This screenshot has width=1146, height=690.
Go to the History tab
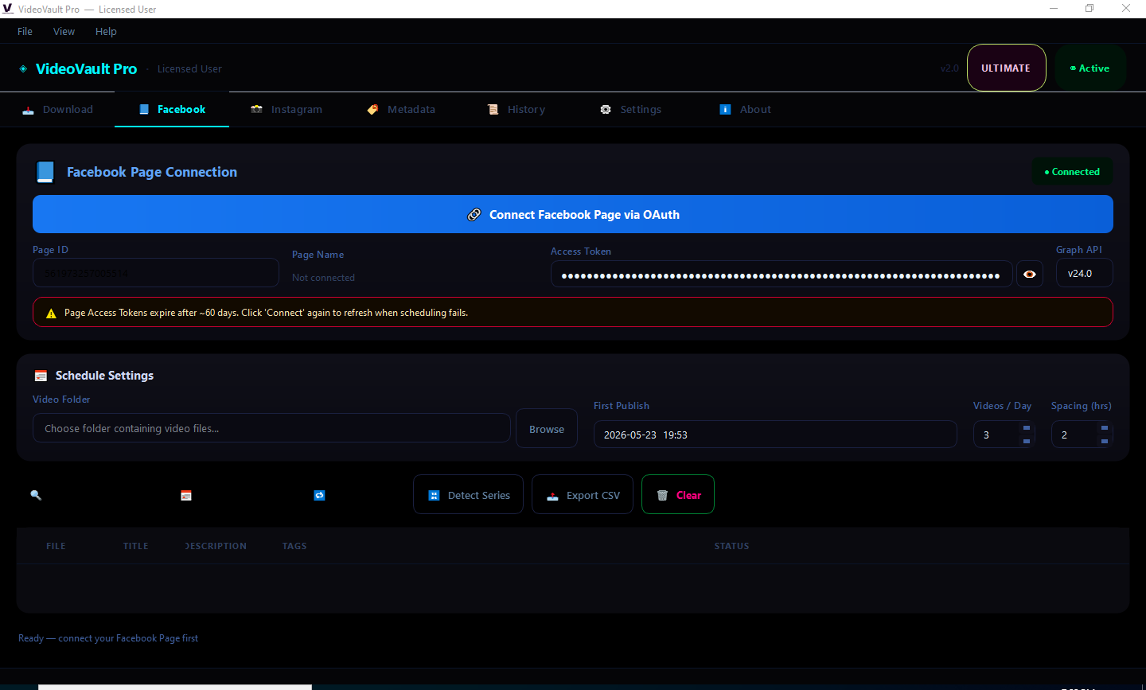tap(516, 110)
